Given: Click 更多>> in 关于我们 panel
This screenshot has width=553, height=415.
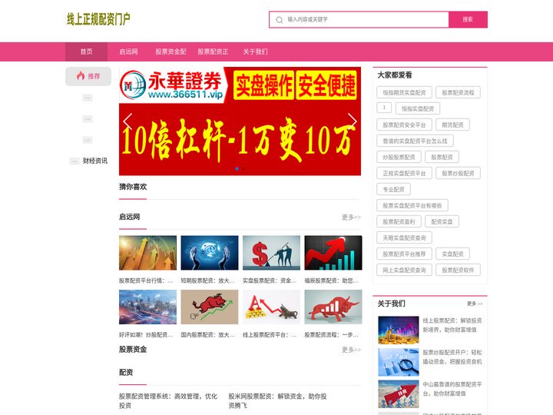Looking at the screenshot, I should pos(475,304).
